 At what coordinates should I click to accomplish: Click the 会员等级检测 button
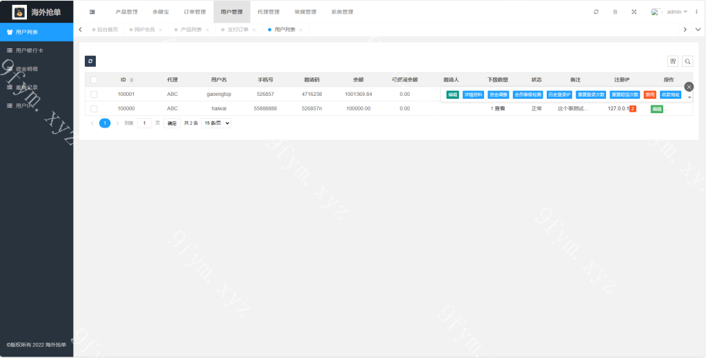[527, 95]
